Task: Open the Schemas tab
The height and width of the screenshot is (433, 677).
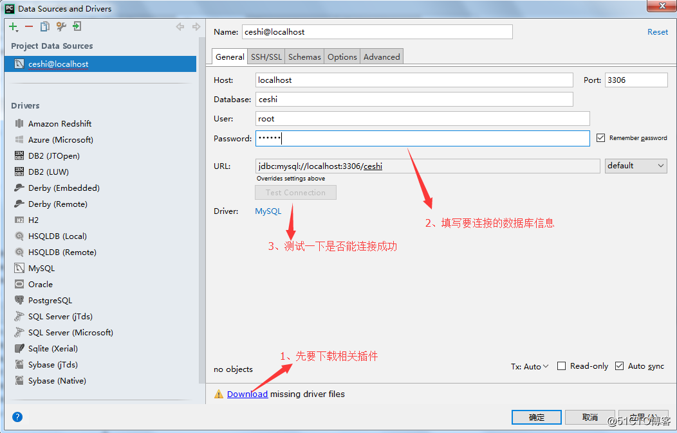Action: (x=304, y=57)
